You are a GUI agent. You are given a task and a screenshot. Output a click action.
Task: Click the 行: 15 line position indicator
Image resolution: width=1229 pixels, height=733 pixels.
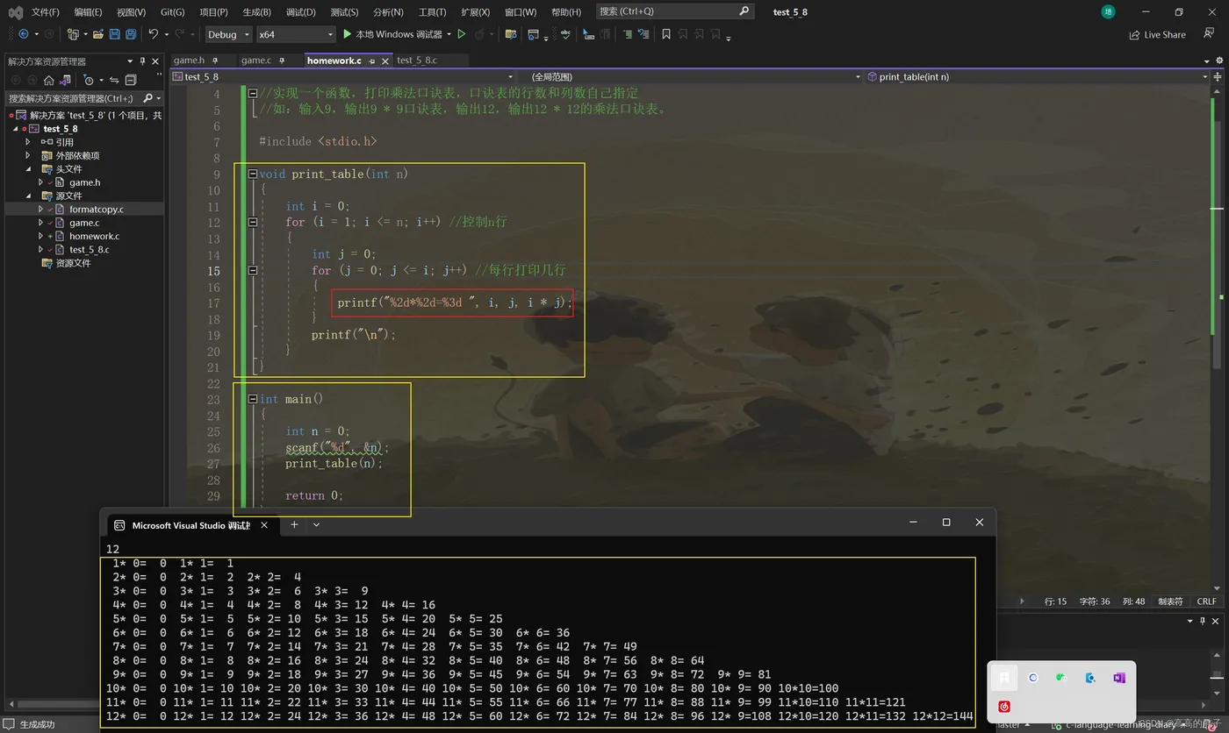pos(1055,601)
